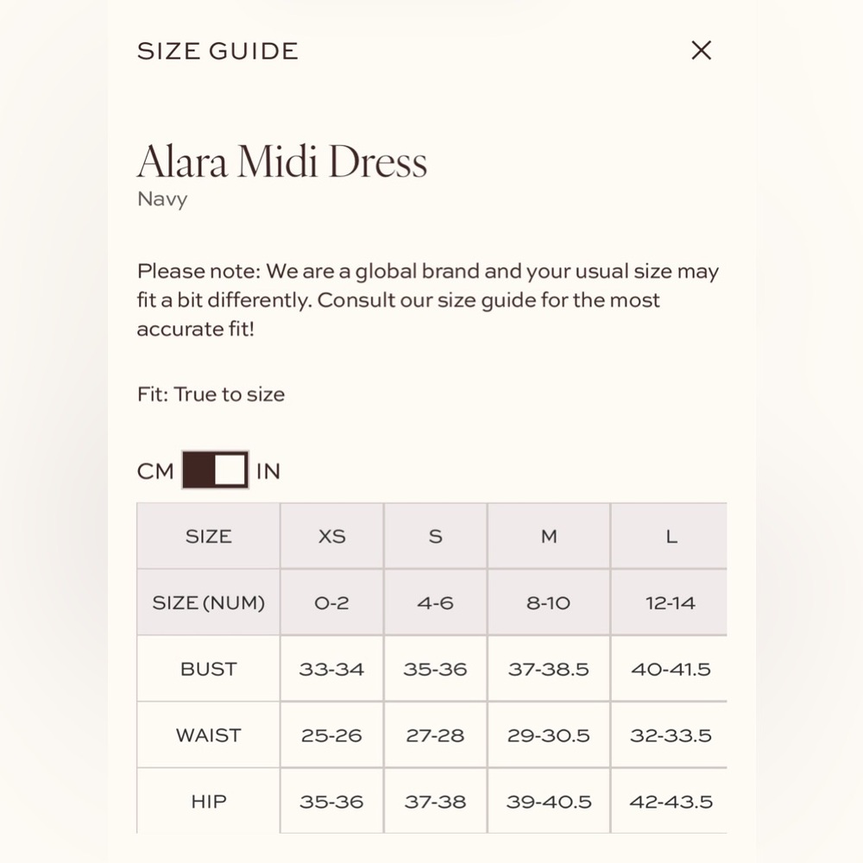The width and height of the screenshot is (863, 863).
Task: Click the WAIST row label
Action: coord(208,735)
